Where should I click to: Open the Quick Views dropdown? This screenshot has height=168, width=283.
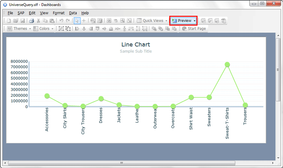point(152,20)
